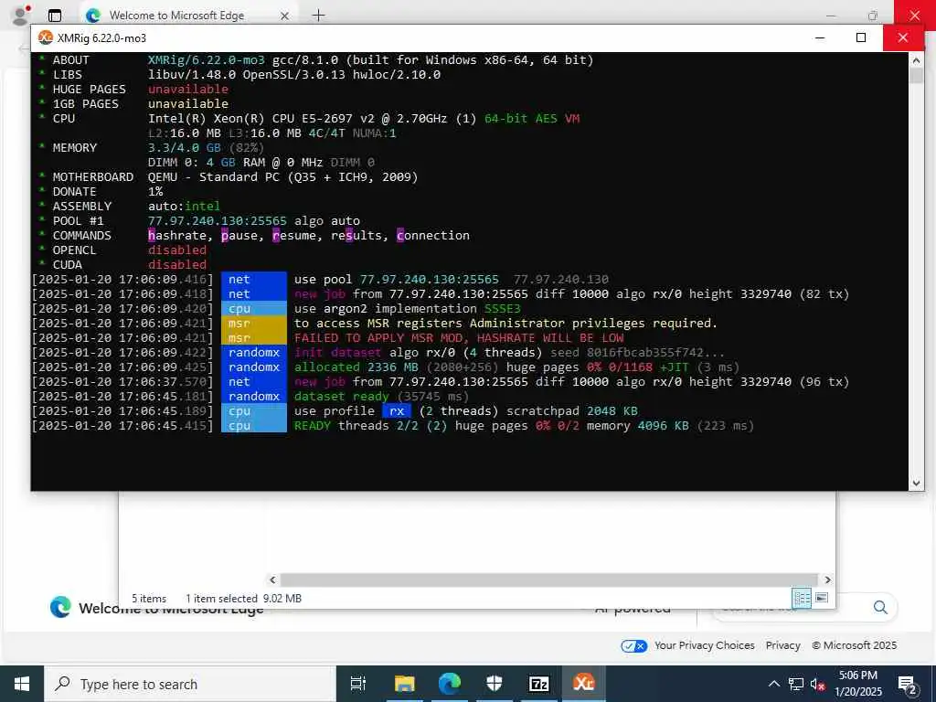The height and width of the screenshot is (702, 936).
Task: Select the XMRig taskbar icon
Action: [584, 684]
